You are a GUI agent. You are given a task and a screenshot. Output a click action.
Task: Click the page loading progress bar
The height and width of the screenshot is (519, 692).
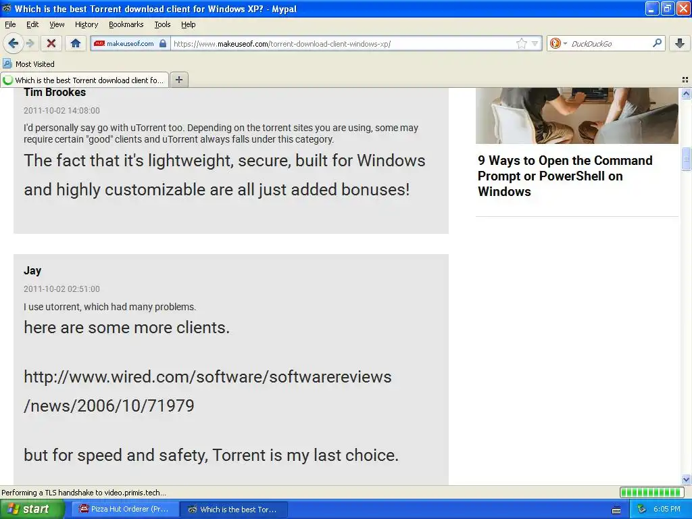651,492
